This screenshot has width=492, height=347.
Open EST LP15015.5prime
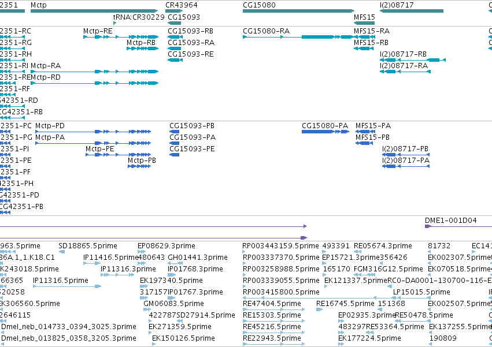pos(421,293)
